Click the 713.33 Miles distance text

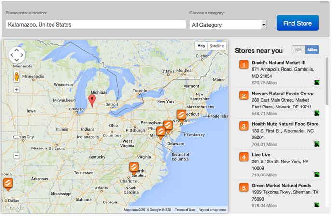(264, 175)
